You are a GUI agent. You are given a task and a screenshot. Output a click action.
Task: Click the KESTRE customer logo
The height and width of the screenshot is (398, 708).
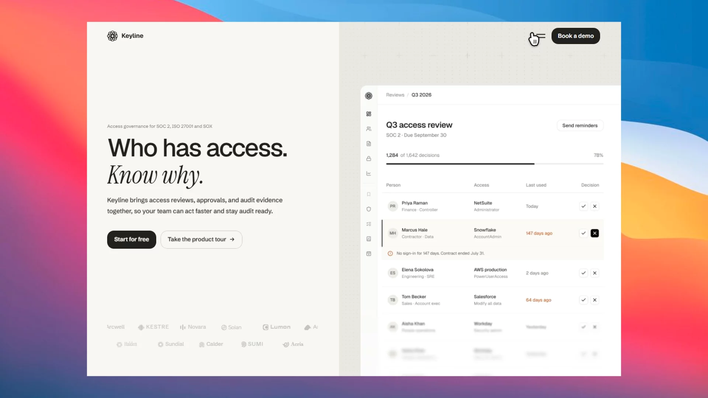point(153,327)
